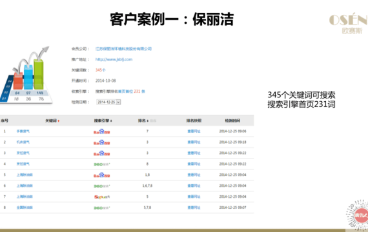This screenshot has height=232, width=368.
Task: Sort table by 搜索引擎 column header
Action: pyautogui.click(x=103, y=121)
